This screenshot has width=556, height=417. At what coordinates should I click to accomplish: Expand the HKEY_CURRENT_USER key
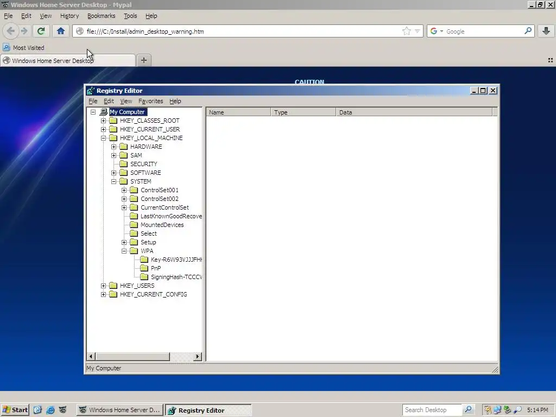point(103,129)
